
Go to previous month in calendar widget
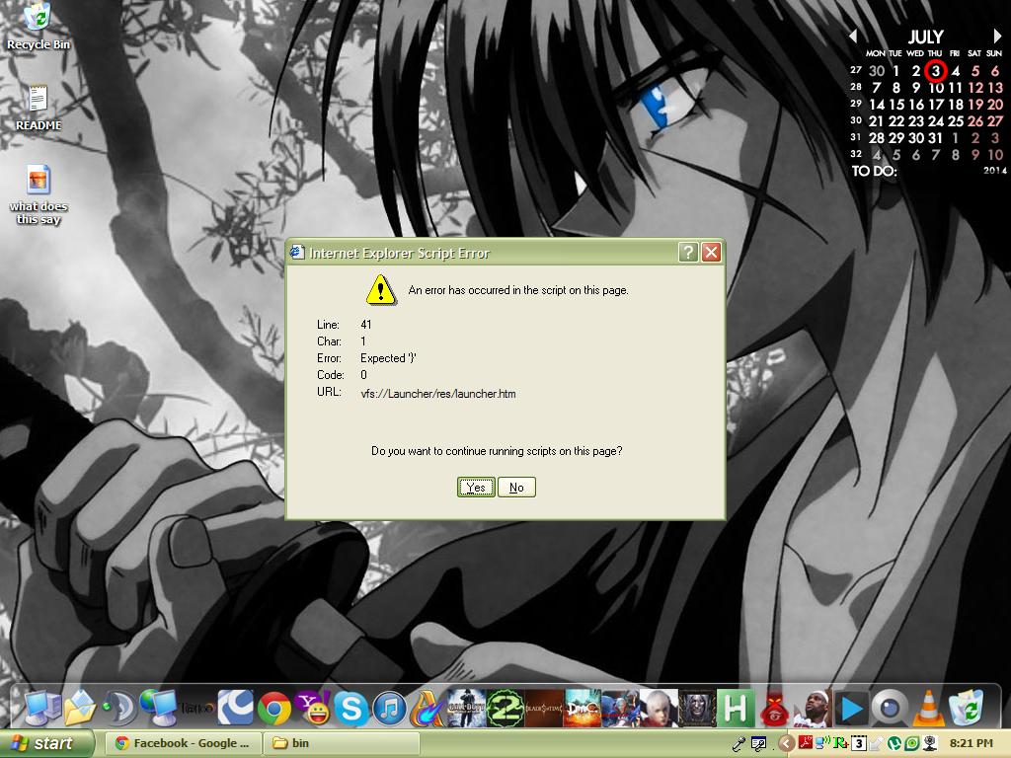(853, 37)
